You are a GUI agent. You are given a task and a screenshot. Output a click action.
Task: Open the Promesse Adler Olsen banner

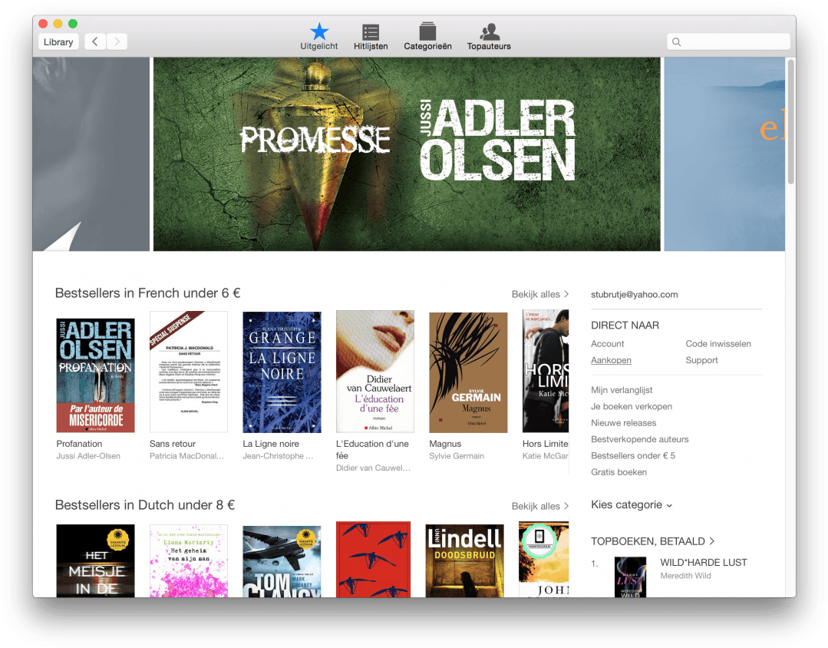[407, 154]
